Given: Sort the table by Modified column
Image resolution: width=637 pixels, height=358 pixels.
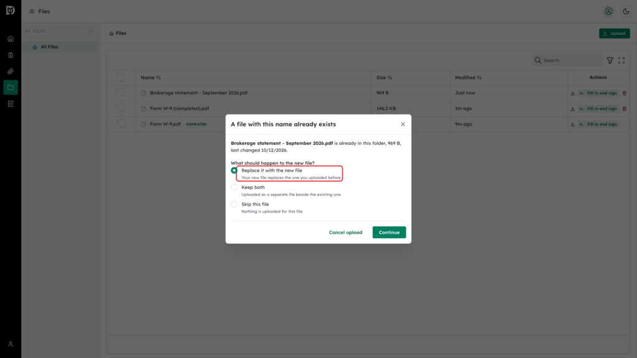Looking at the screenshot, I should coord(468,78).
